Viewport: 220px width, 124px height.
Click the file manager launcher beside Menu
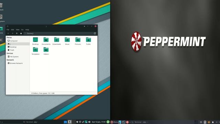point(120,122)
